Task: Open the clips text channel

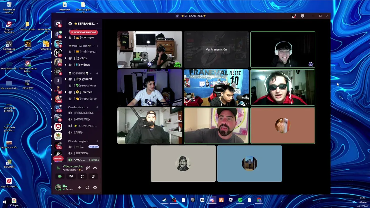Action: pos(83,58)
